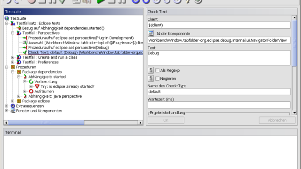Click the 'Wartezeit (ms)' input field
The height and width of the screenshot is (169, 301).
point(219,105)
